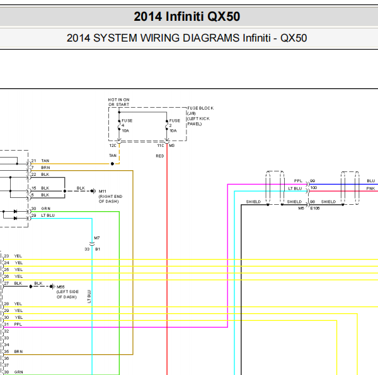Click the 'LT BLU' label beside pin 100

tap(295, 188)
